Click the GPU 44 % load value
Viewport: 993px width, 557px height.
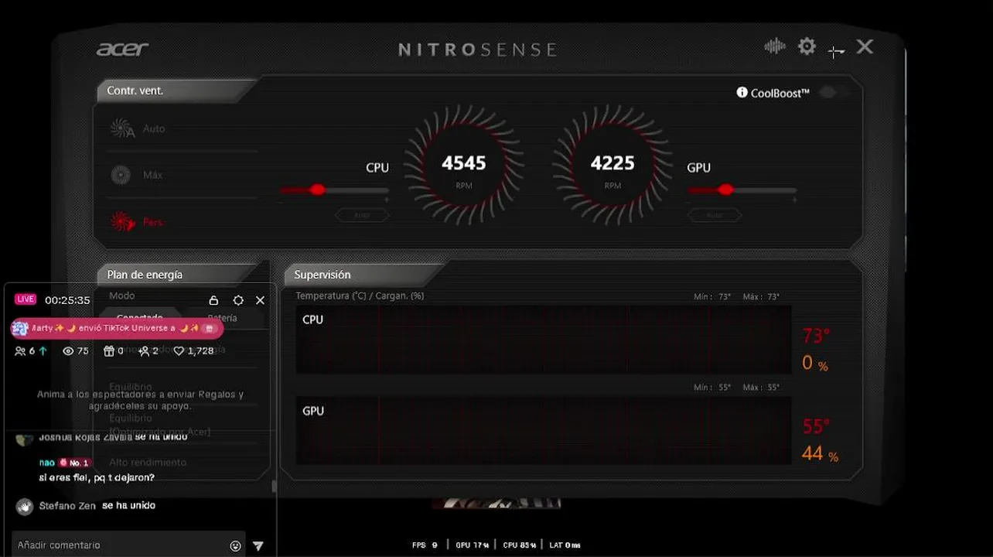[x=820, y=453]
